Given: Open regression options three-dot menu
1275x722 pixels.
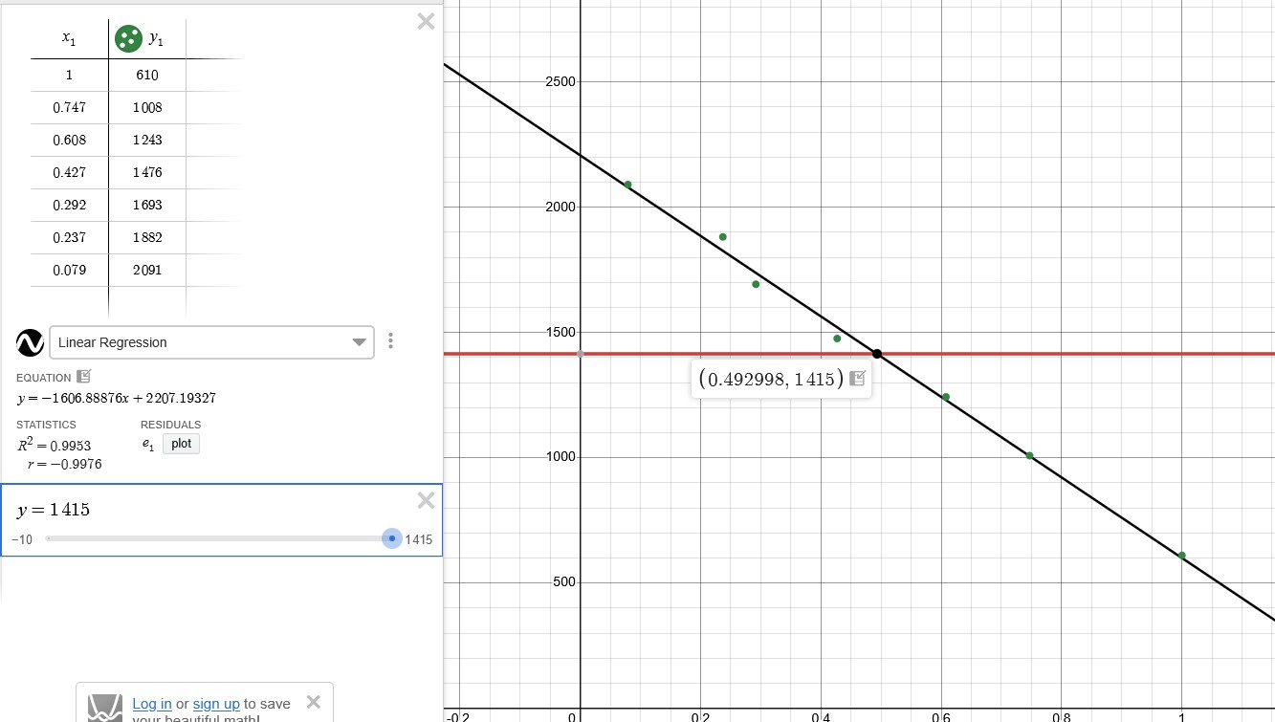Looking at the screenshot, I should tap(390, 341).
